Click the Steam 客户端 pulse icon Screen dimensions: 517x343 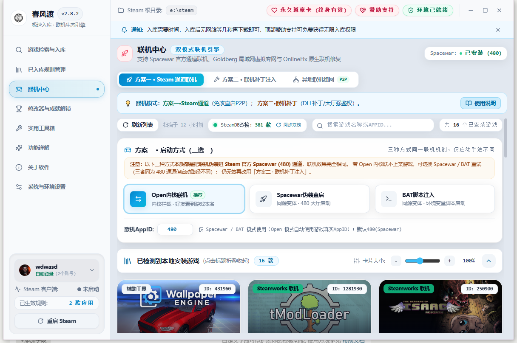click(18, 289)
